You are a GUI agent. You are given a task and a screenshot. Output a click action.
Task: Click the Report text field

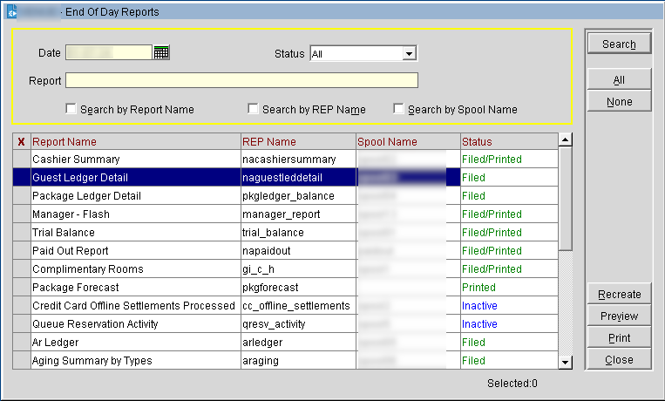[241, 80]
